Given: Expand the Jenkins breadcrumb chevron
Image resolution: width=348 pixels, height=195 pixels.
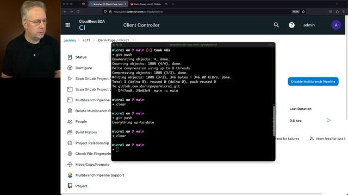Looking at the screenshot, I should pos(78,40).
